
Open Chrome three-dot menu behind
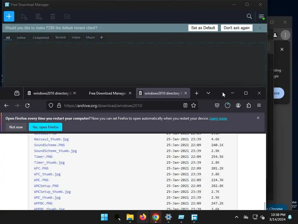point(285,35)
